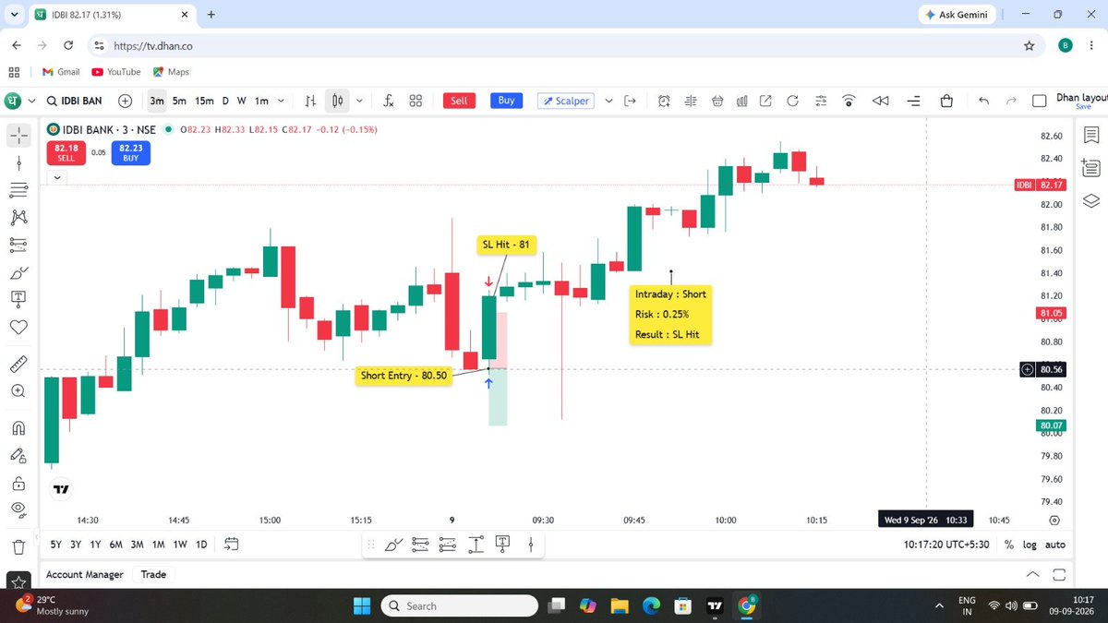1108x623 pixels.
Task: Click the alert clock icon in toolbar
Action: click(664, 101)
